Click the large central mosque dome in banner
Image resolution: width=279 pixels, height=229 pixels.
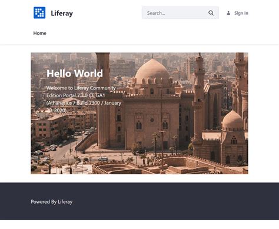pos(152,71)
